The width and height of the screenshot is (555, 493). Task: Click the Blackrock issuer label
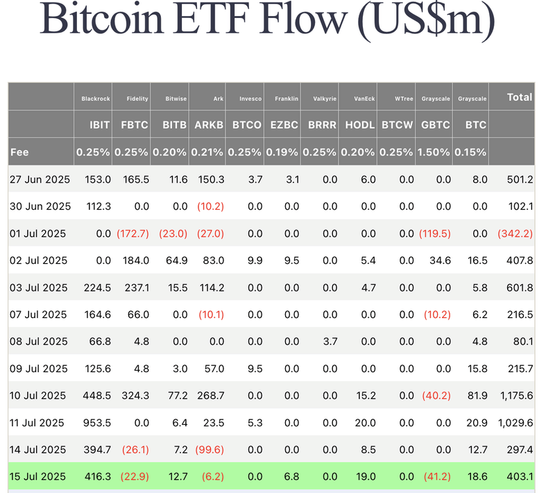(95, 99)
